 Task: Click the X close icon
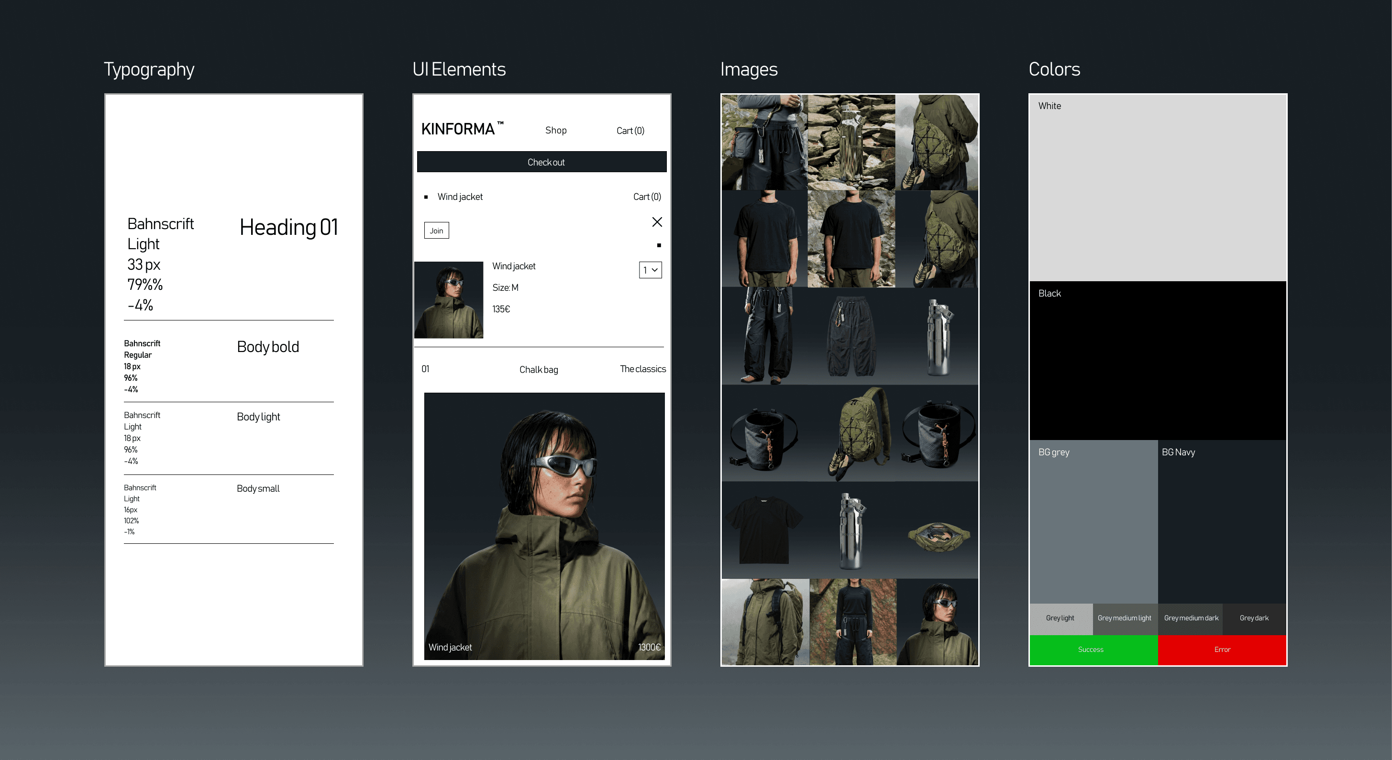click(x=657, y=222)
